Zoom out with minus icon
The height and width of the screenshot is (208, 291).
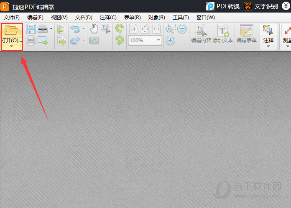pyautogui.click(x=182, y=29)
